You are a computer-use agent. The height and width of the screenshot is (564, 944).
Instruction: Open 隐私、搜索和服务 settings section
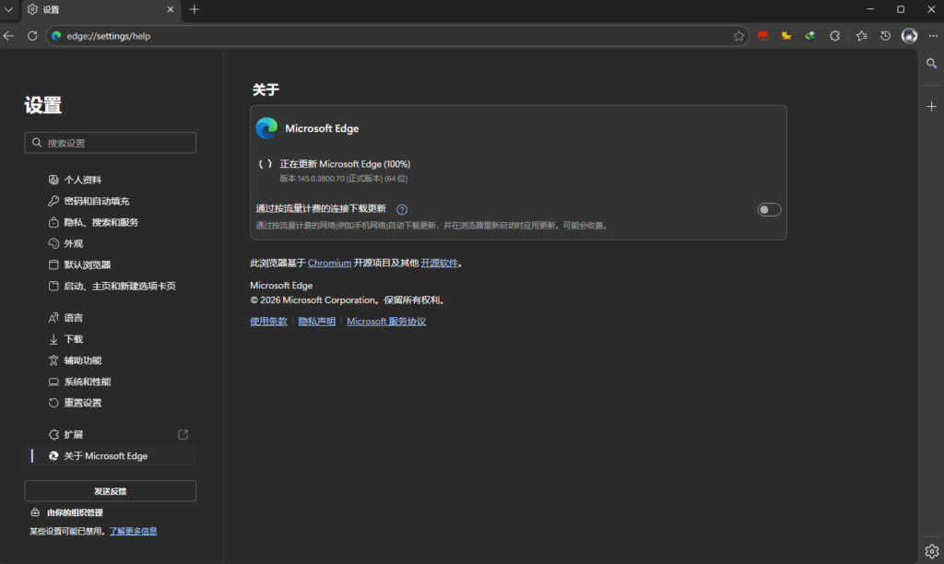tap(100, 222)
